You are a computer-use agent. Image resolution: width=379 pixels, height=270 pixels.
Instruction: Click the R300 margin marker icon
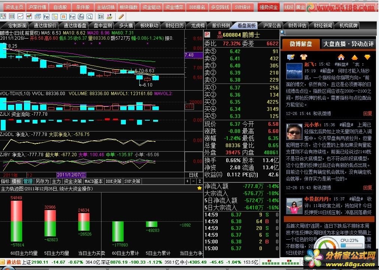220,34
